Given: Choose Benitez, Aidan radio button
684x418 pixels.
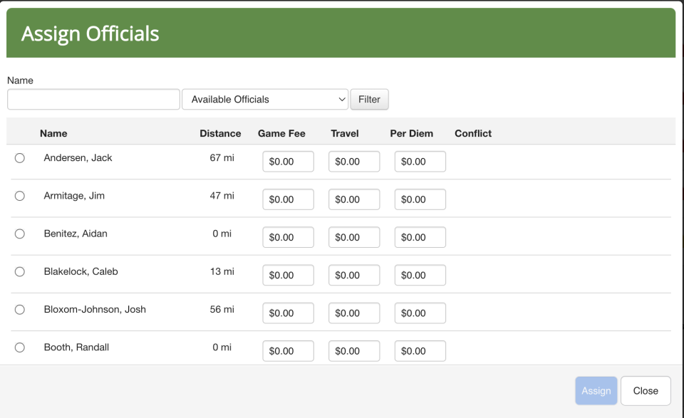Looking at the screenshot, I should (x=20, y=234).
